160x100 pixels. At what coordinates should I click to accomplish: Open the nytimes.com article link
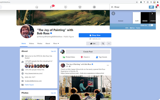pos(82,73)
